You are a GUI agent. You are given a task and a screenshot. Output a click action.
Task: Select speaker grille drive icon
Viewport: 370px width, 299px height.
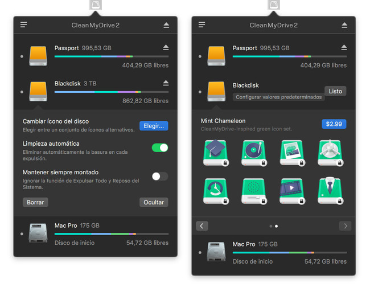click(x=254, y=191)
